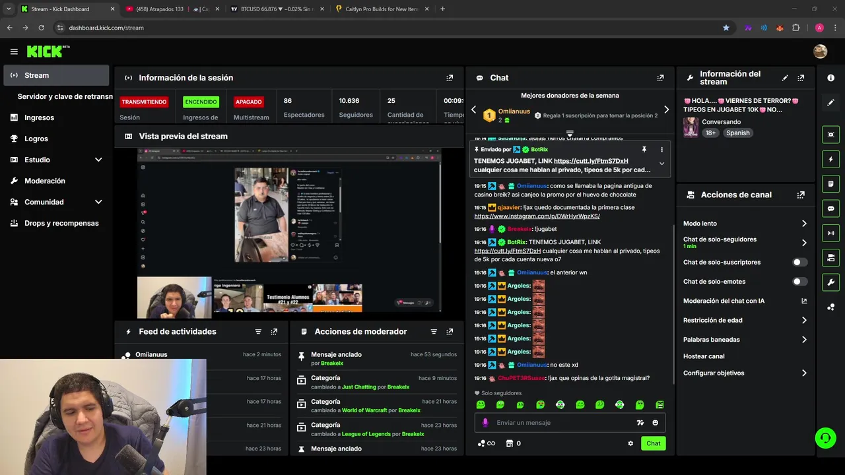Open the cutt.ly link in pinned message
Screen dimensions: 845x475
tap(591, 161)
